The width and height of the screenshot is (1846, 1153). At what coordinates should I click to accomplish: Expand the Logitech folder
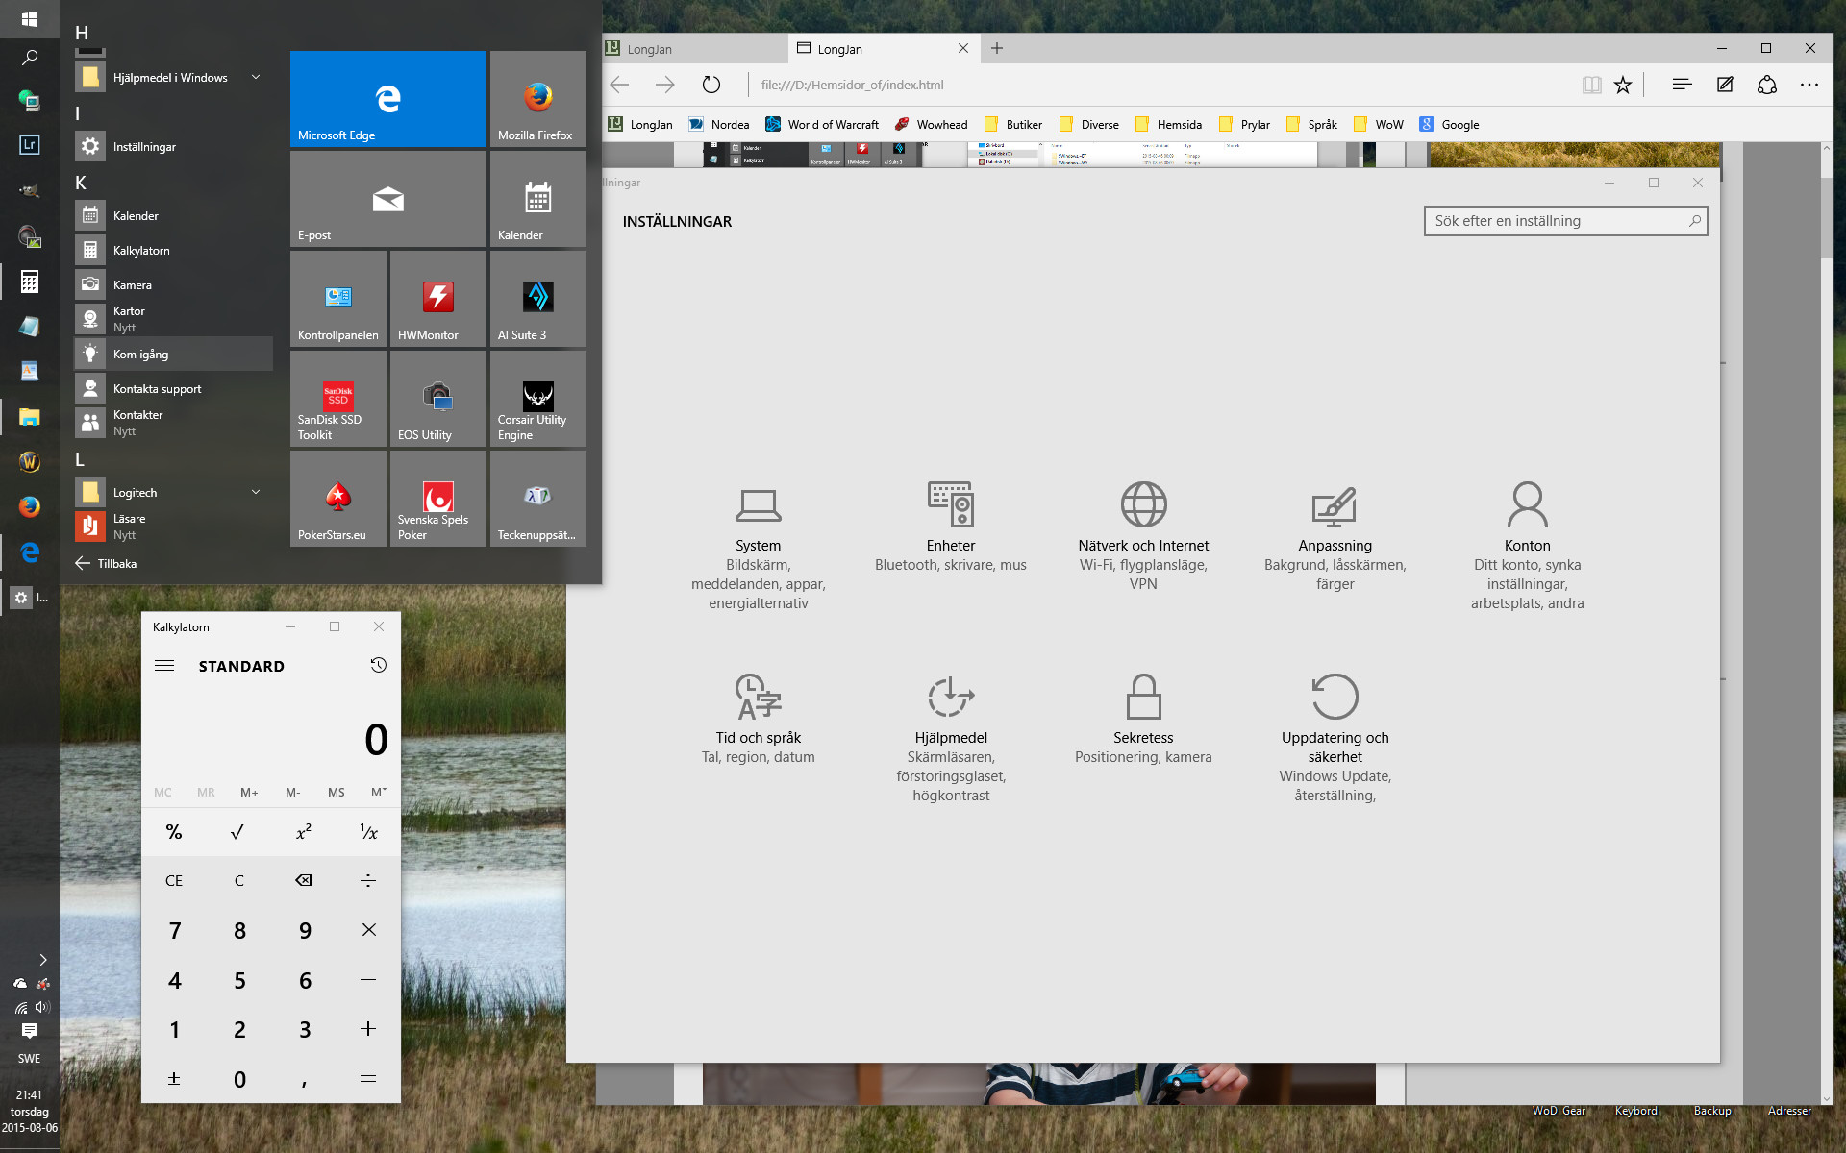tap(173, 492)
